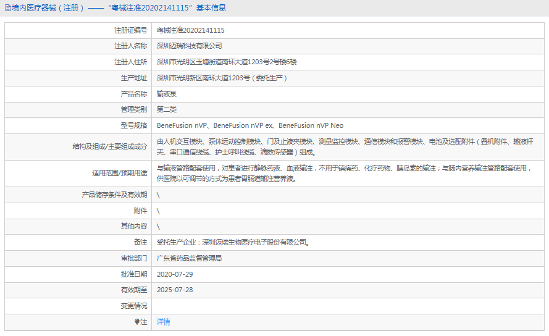Click the 管理类别 label
The height and width of the screenshot is (336, 549).
[134, 109]
